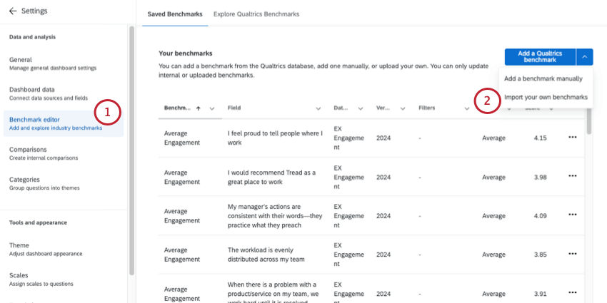
Task: Expand the Field column header chevron
Action: 318,108
